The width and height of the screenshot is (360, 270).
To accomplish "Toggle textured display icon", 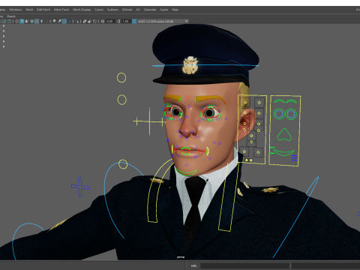I will (x=37, y=21).
